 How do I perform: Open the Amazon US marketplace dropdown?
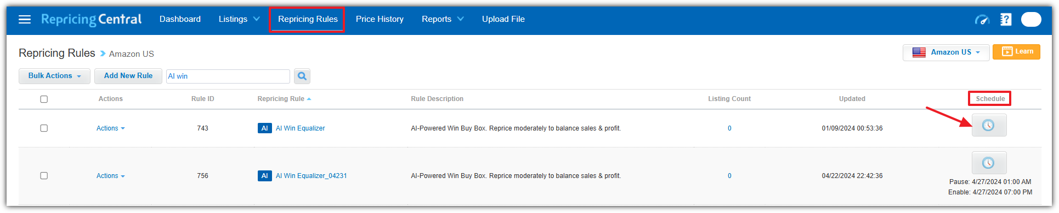[946, 52]
